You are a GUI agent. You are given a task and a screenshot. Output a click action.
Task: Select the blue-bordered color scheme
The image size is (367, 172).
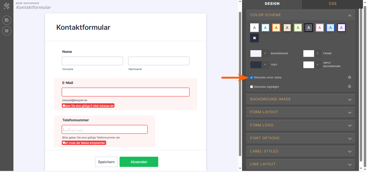coord(330,27)
